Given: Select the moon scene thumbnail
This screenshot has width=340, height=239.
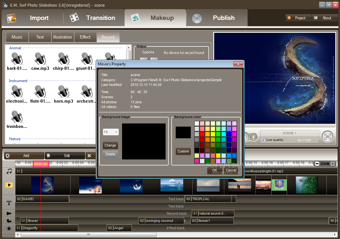Looking at the screenshot, I should pyautogui.click(x=131, y=186).
